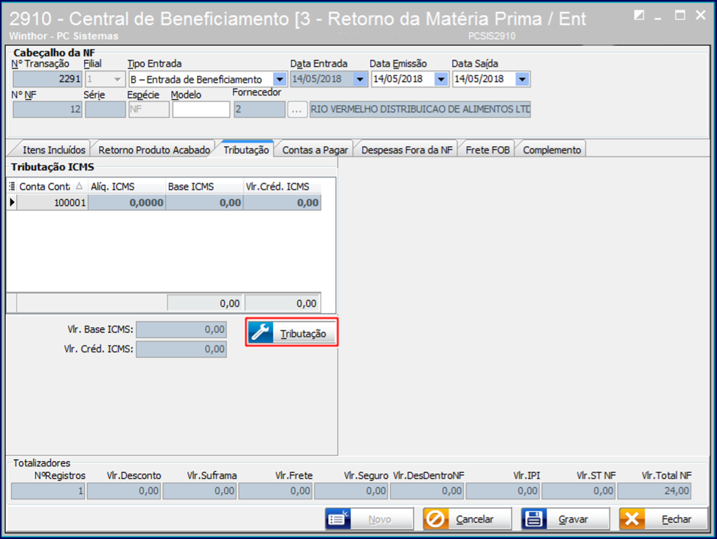Image resolution: width=717 pixels, height=539 pixels.
Task: Click list icon on Novo button
Action: point(338,519)
